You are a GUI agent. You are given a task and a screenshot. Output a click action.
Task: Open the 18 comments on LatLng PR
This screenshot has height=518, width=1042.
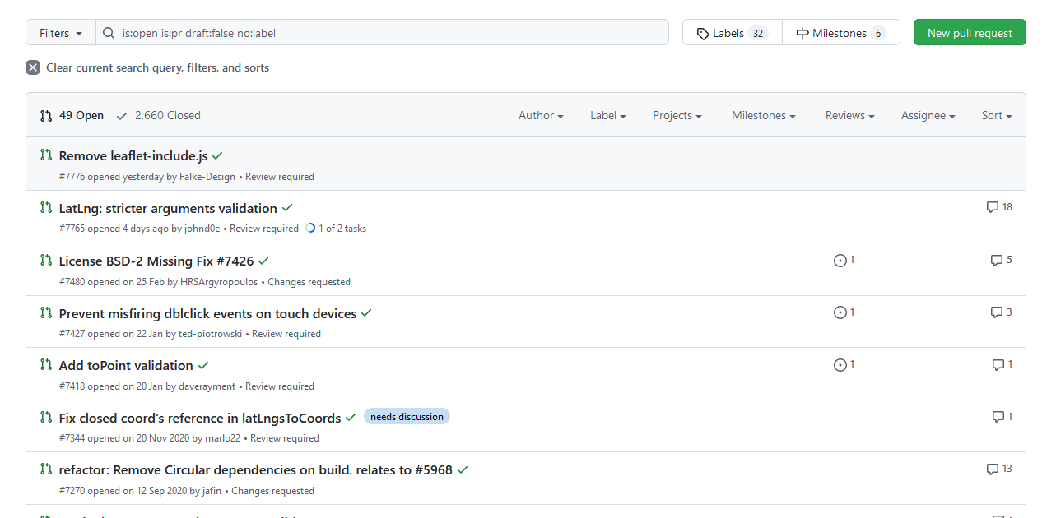click(999, 207)
